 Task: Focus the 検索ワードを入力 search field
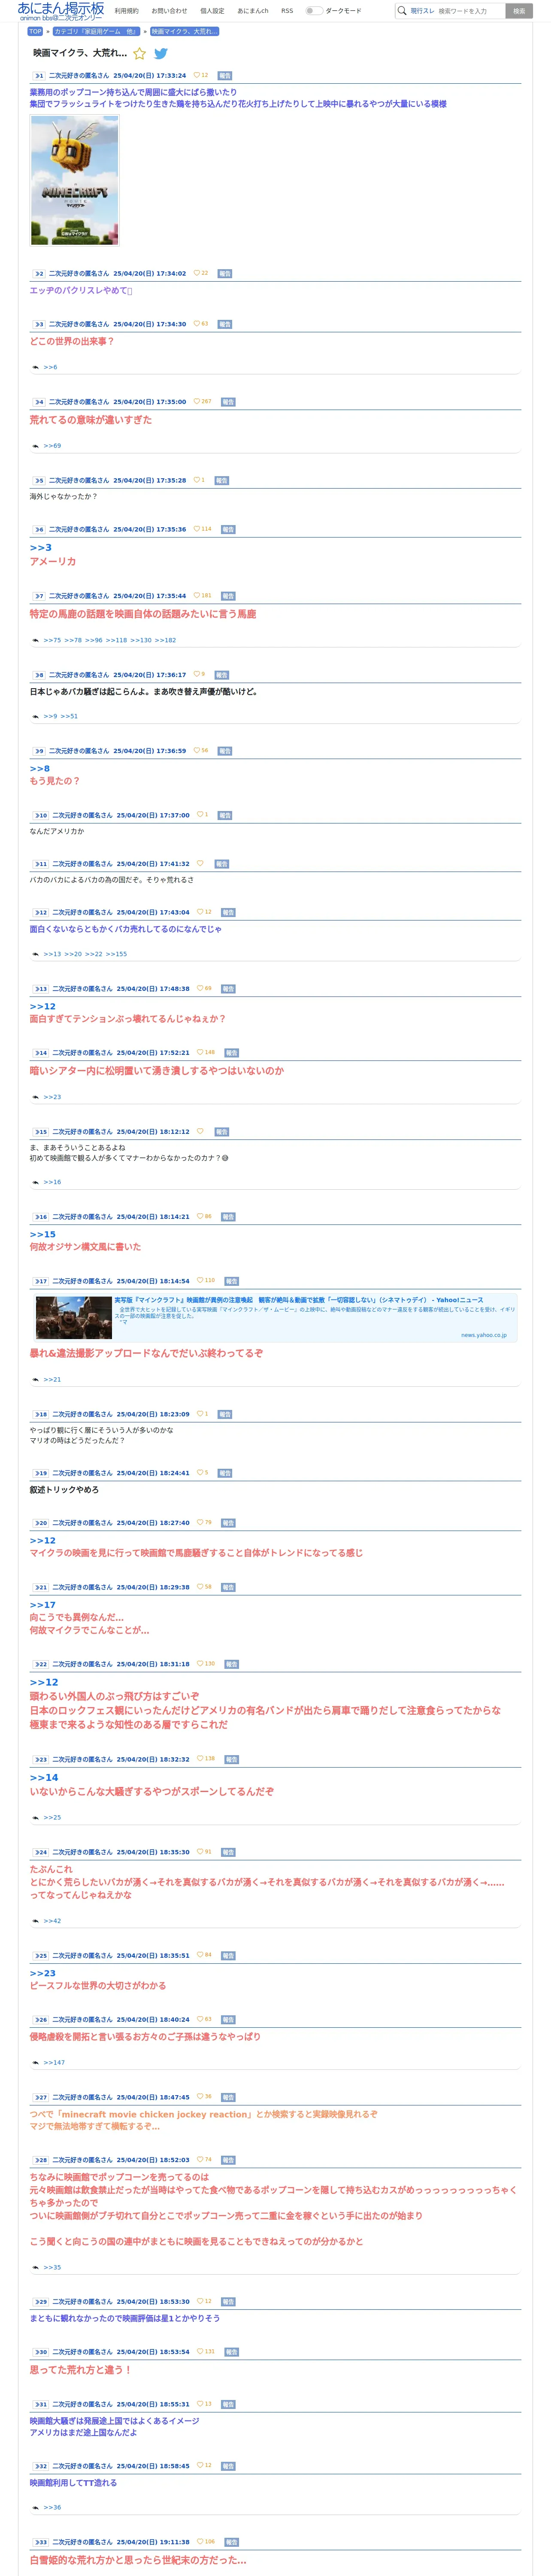(470, 11)
